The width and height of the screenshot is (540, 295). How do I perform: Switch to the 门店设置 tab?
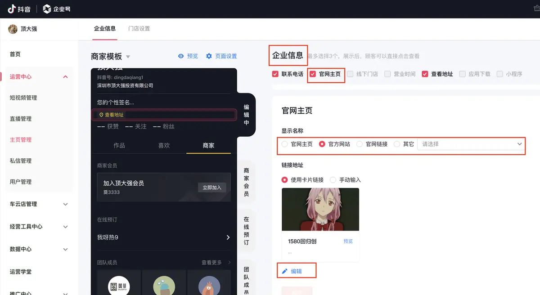tap(139, 28)
